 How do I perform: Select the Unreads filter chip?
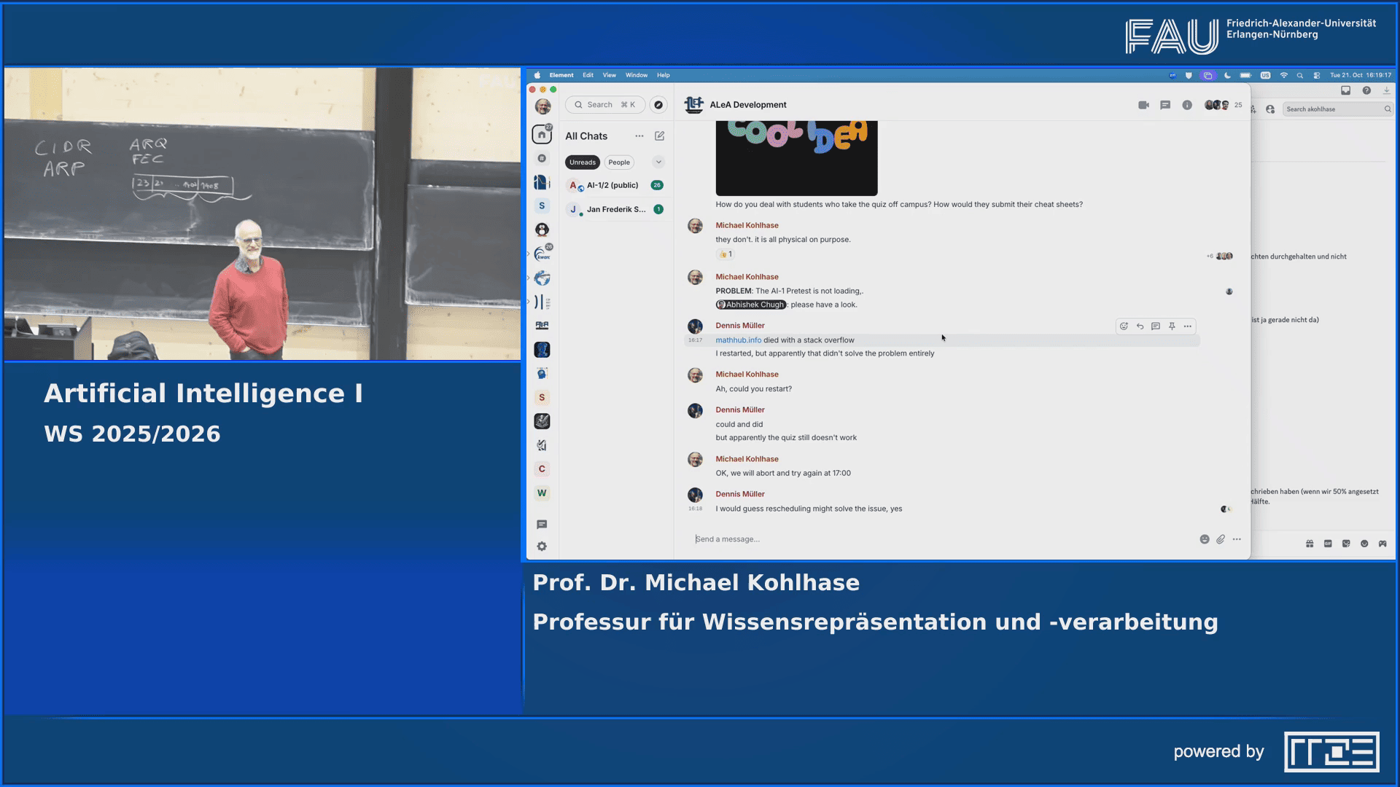582,162
